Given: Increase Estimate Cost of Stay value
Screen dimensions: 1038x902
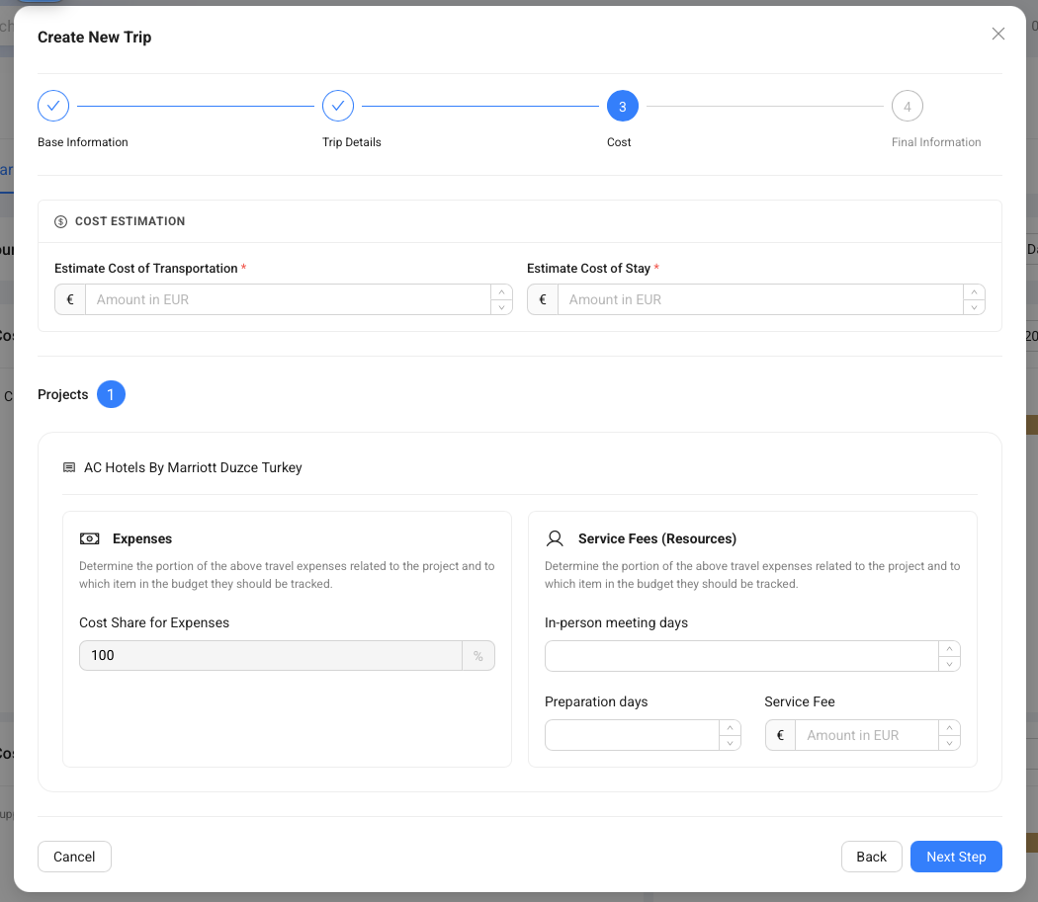Looking at the screenshot, I should [x=974, y=291].
